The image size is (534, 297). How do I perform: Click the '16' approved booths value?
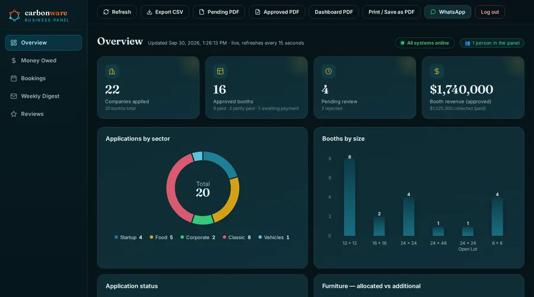tap(220, 90)
